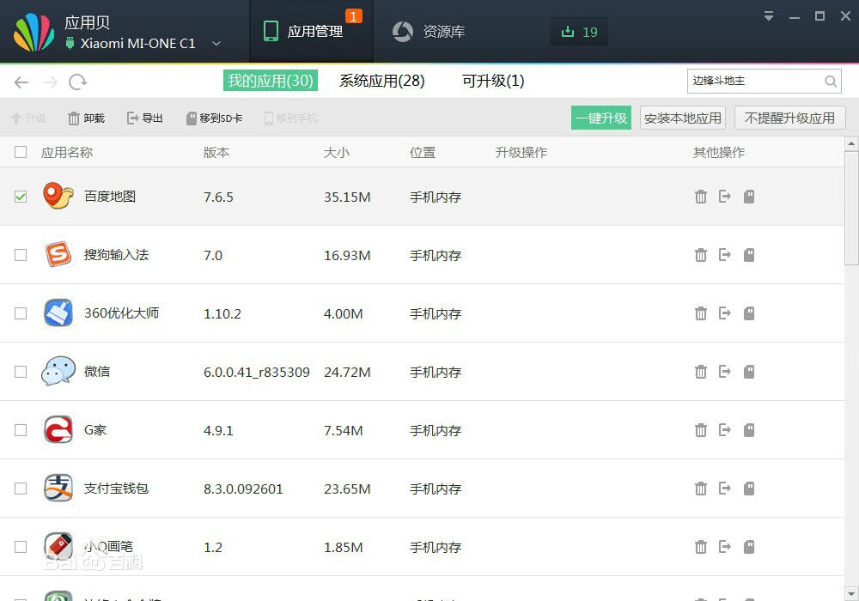Screen dimensions: 859x601
Task: Click the 应用贝 colorful logo
Action: click(34, 33)
